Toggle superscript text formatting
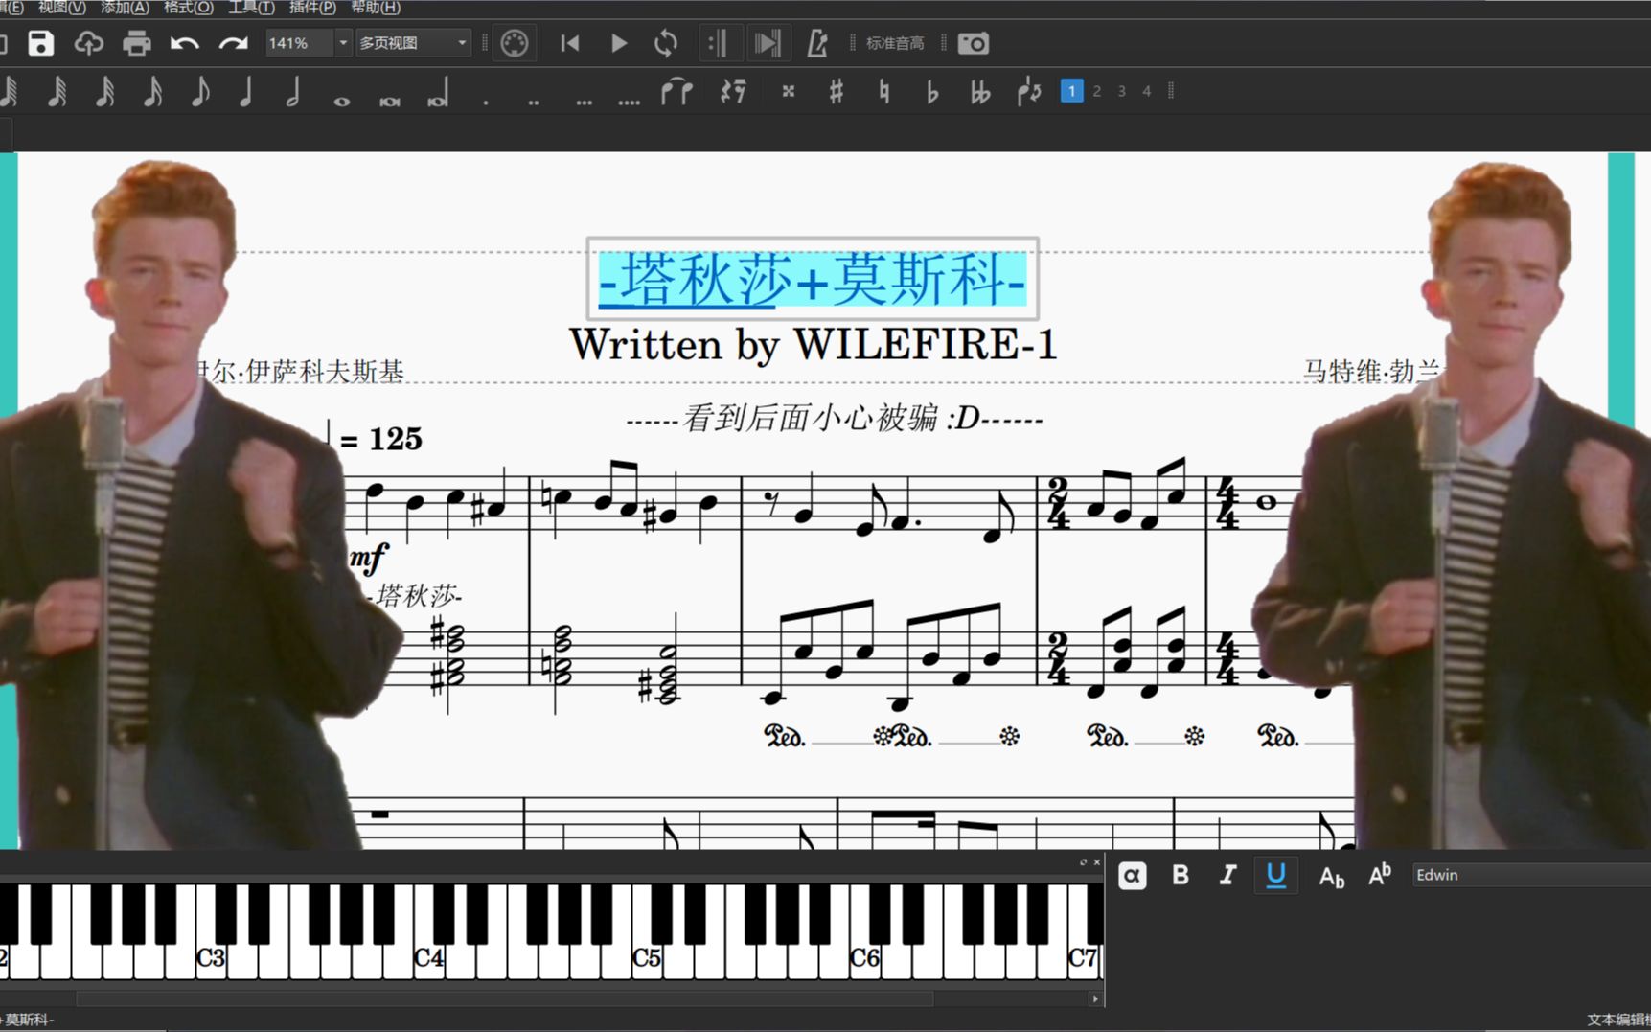The image size is (1651, 1032). (1380, 875)
